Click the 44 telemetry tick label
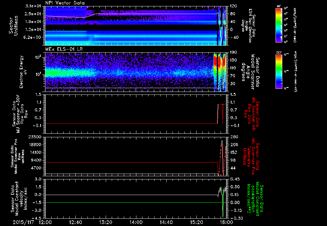This screenshot has width=327, height=226. [233, 168]
